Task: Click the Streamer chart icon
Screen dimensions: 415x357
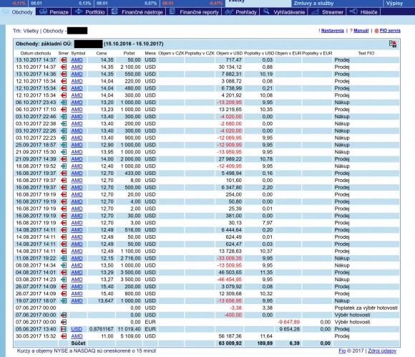Action: pos(315,11)
